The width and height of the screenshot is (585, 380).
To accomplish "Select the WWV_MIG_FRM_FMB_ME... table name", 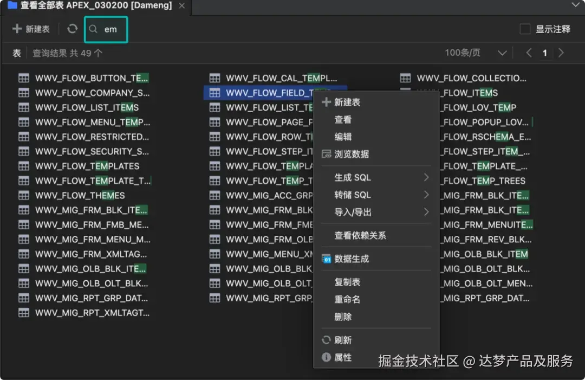I will pyautogui.click(x=92, y=225).
